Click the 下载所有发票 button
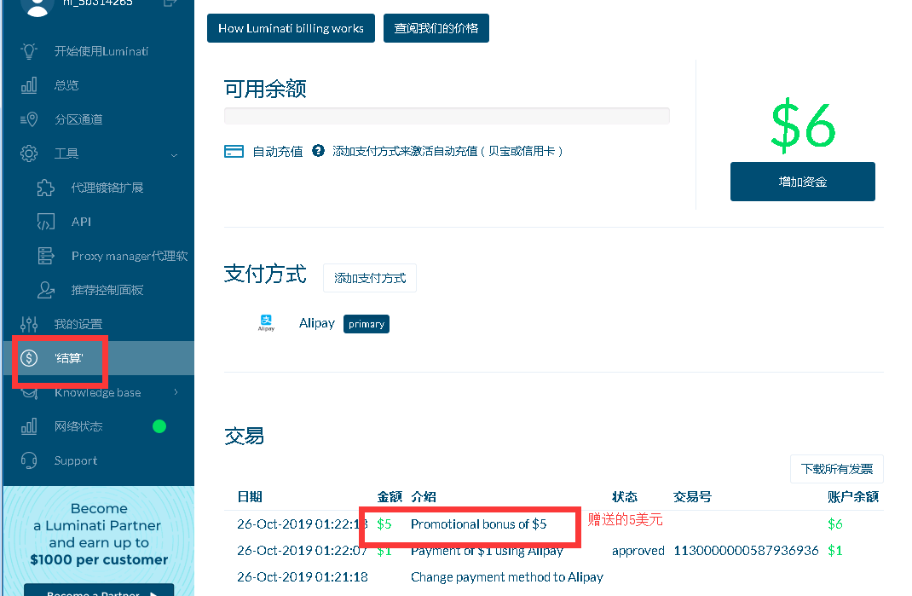 (x=837, y=469)
